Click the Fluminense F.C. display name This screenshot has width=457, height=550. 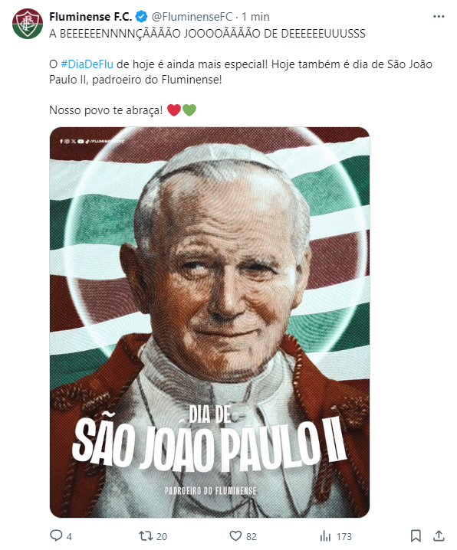point(90,17)
